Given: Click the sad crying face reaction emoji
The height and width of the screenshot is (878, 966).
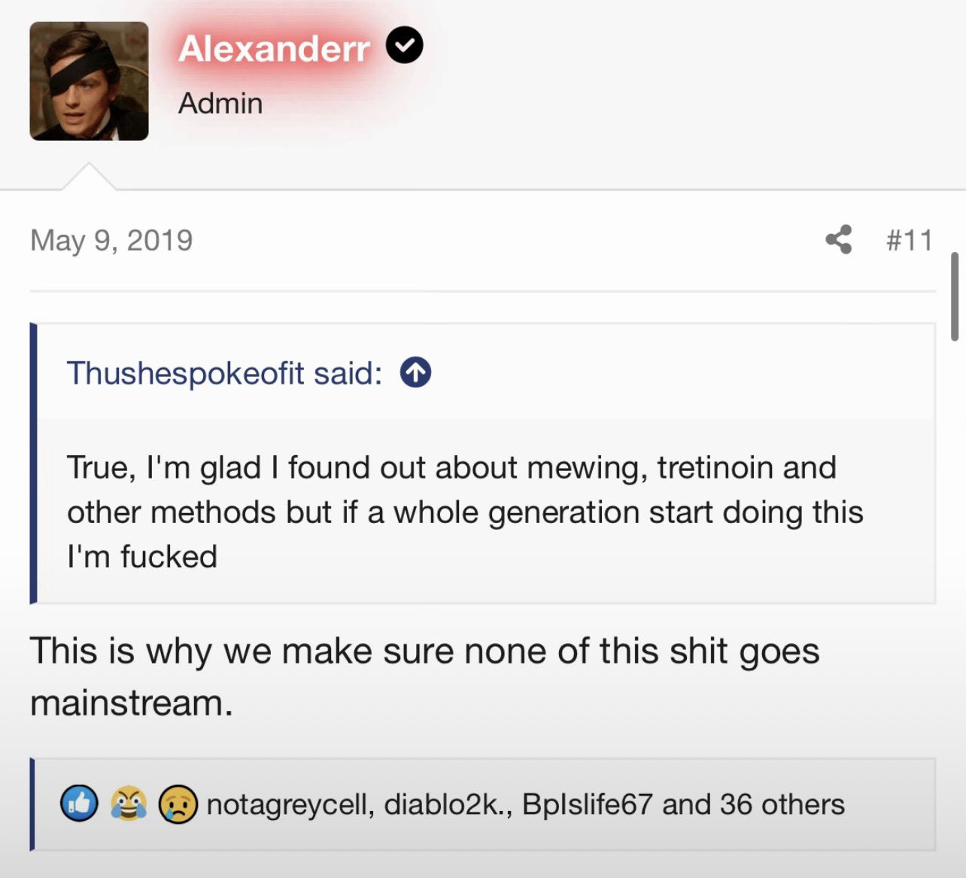Looking at the screenshot, I should tap(178, 804).
